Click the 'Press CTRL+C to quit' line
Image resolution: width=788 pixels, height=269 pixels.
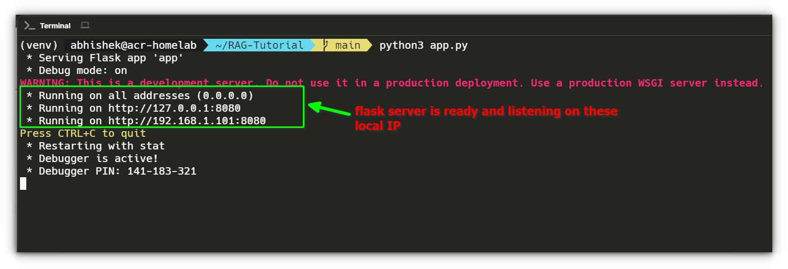click(x=83, y=133)
